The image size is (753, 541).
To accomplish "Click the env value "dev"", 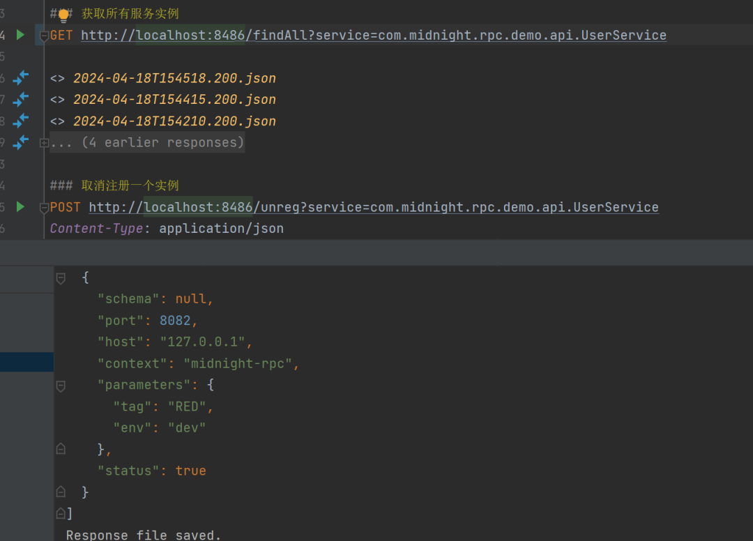I will [x=187, y=428].
